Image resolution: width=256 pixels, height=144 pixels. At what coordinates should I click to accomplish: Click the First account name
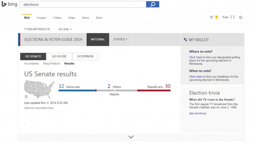pyautogui.click(x=225, y=17)
